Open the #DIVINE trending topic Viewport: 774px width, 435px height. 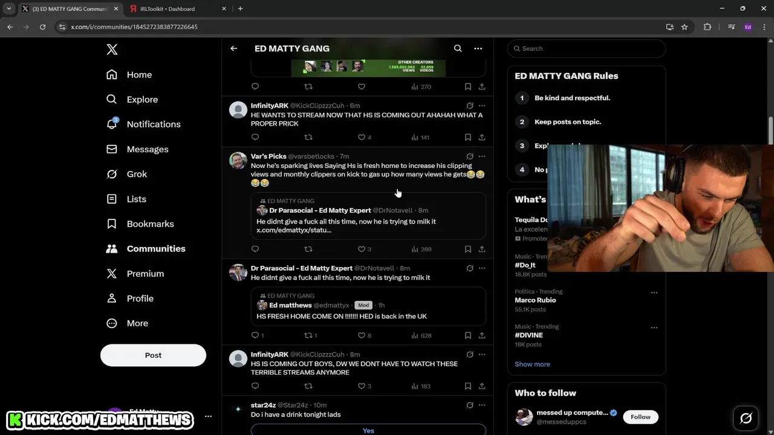528,335
